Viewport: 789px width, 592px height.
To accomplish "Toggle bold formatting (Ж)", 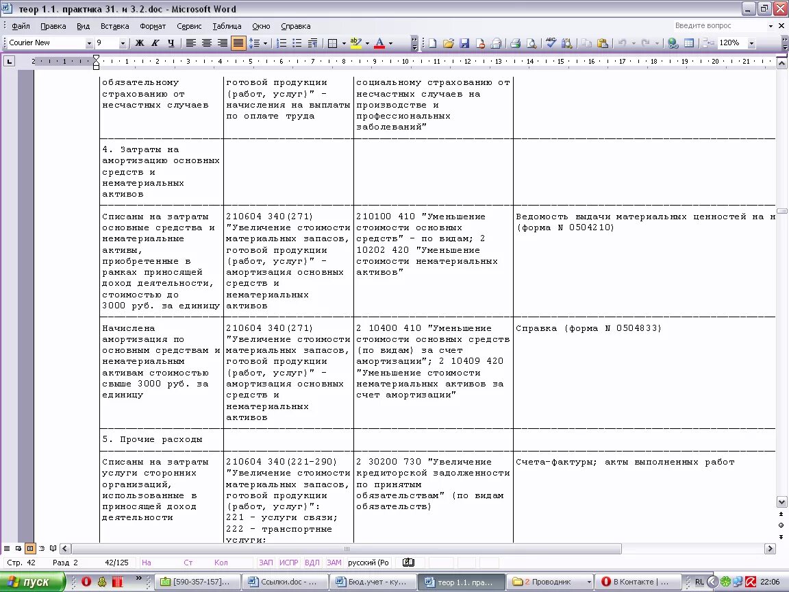I will point(140,43).
